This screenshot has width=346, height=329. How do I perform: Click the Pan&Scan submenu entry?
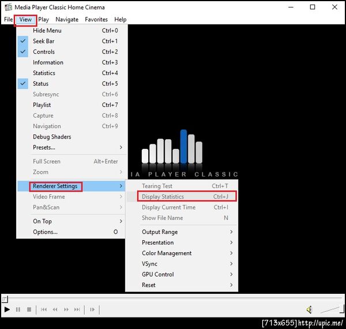pos(71,207)
